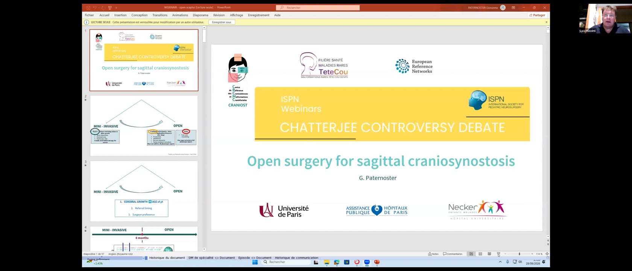Image resolution: width=632 pixels, height=271 pixels.
Task: Toggle the Notes pane
Action: tap(433, 254)
